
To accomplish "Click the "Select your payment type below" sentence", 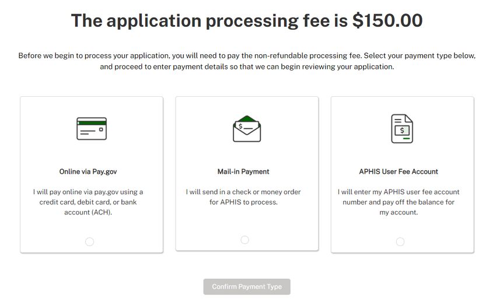I will (420, 55).
